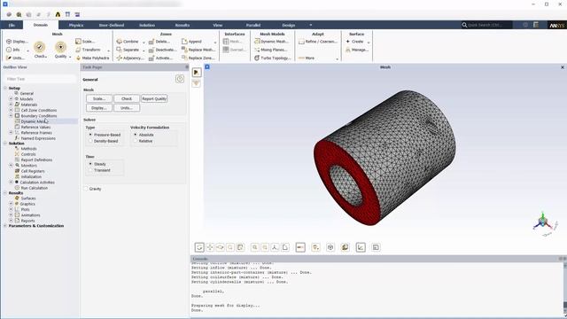Open Turbo Topology in ribbon

[x=272, y=58]
